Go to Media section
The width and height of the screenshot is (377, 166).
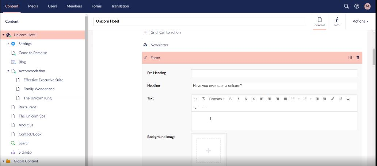33,6
